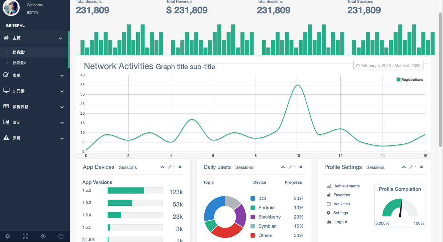Screen dimensions: 443x242
Task: Click the version 1.5.4 progress bar
Action: tap(135, 215)
